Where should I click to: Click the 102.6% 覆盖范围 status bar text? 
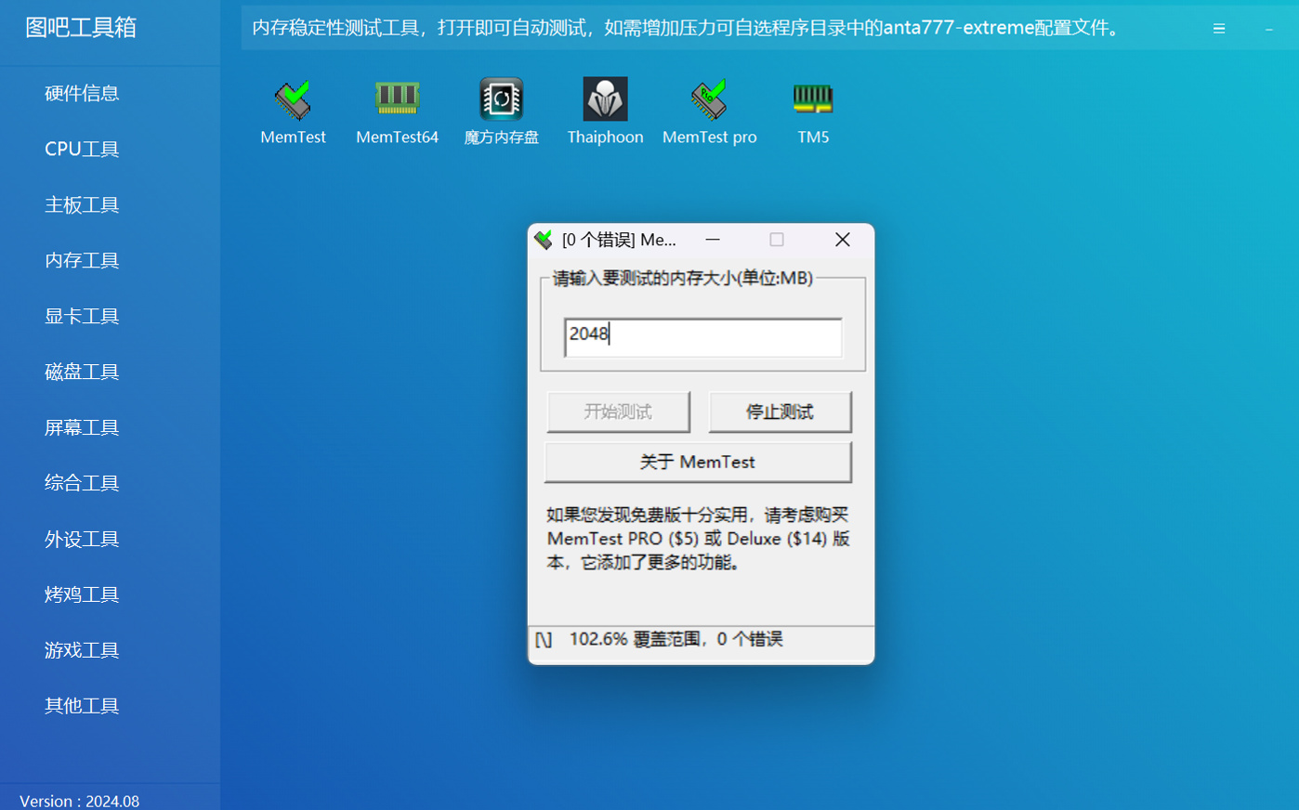tap(676, 639)
